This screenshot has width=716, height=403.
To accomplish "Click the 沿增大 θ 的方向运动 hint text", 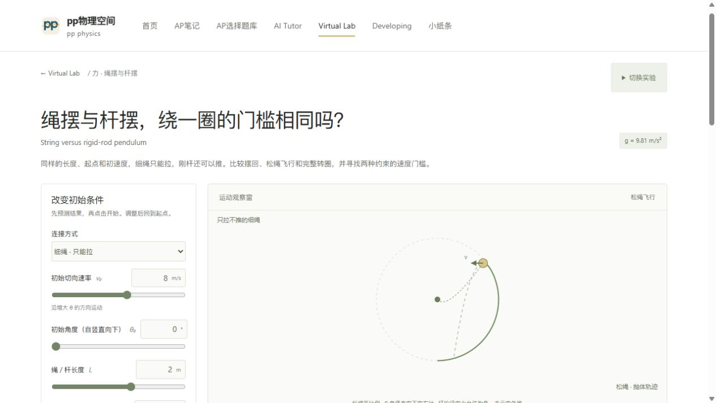I will (77, 308).
